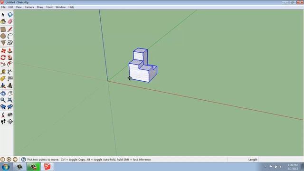The width and height of the screenshot is (304, 171).
Task: Click the volume speaker tray icon
Action: [x=281, y=167]
